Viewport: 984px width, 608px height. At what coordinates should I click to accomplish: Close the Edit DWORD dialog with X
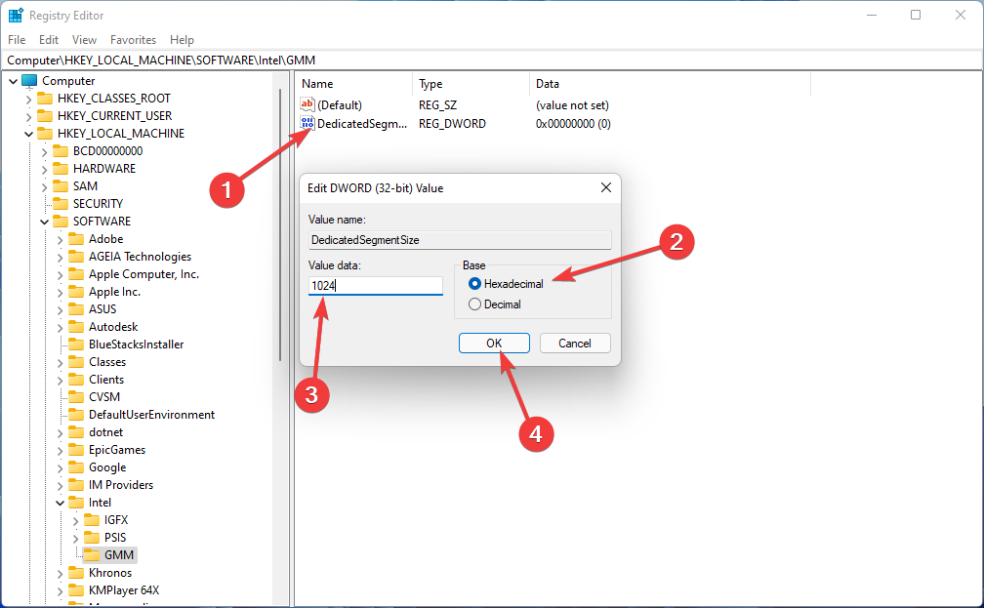point(605,187)
